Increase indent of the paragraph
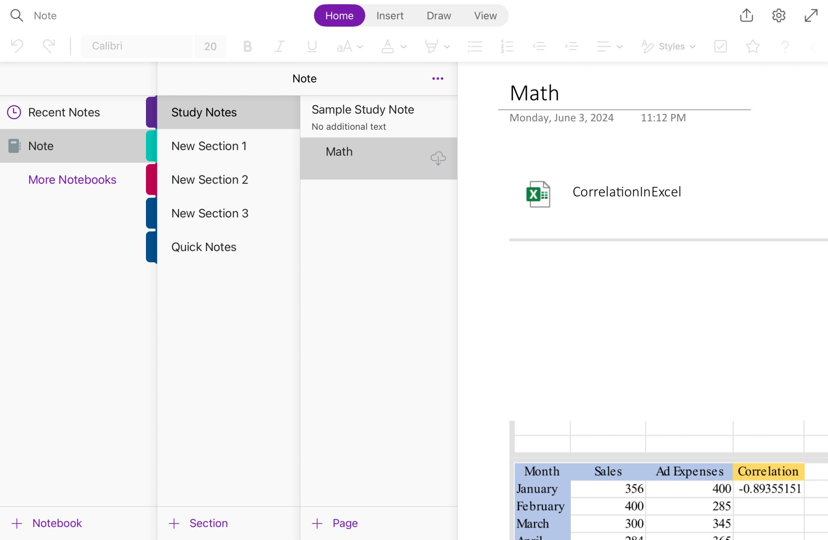828x540 pixels. (572, 46)
